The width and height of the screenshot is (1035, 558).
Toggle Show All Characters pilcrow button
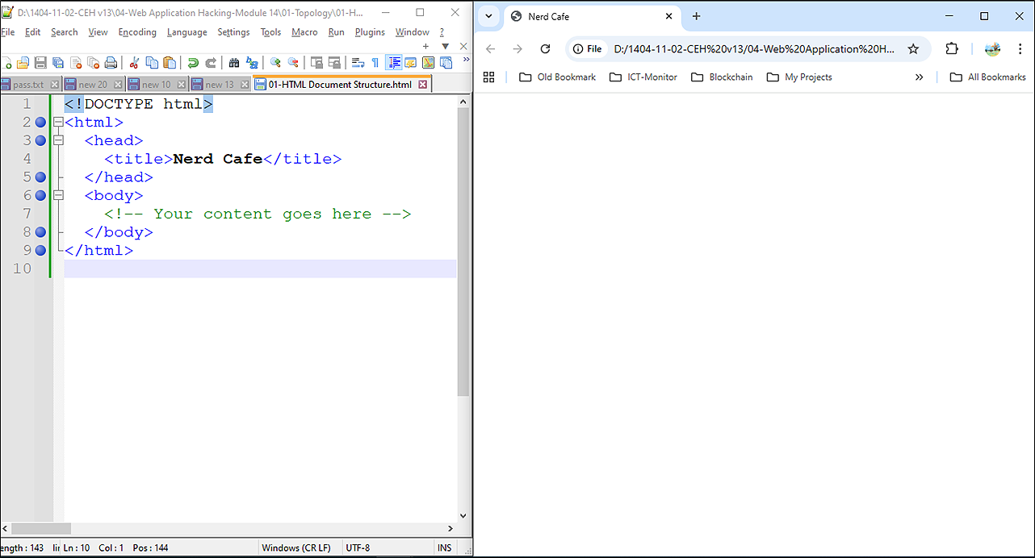click(x=375, y=63)
